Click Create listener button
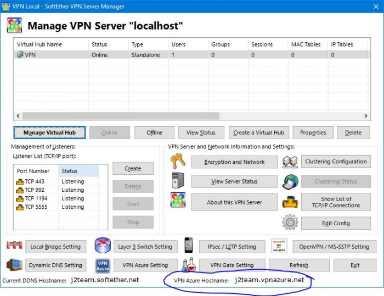This screenshot has width=384, height=296. pyautogui.click(x=133, y=168)
